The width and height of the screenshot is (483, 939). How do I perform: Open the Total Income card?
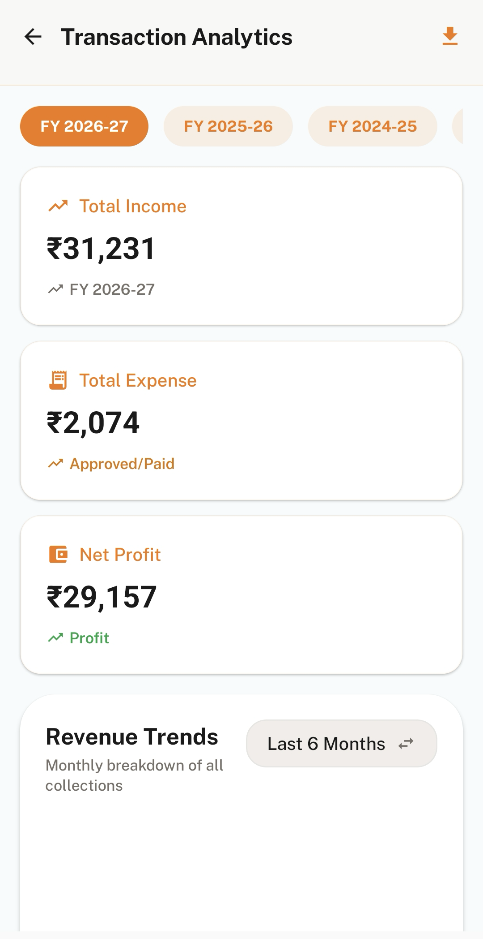(241, 246)
